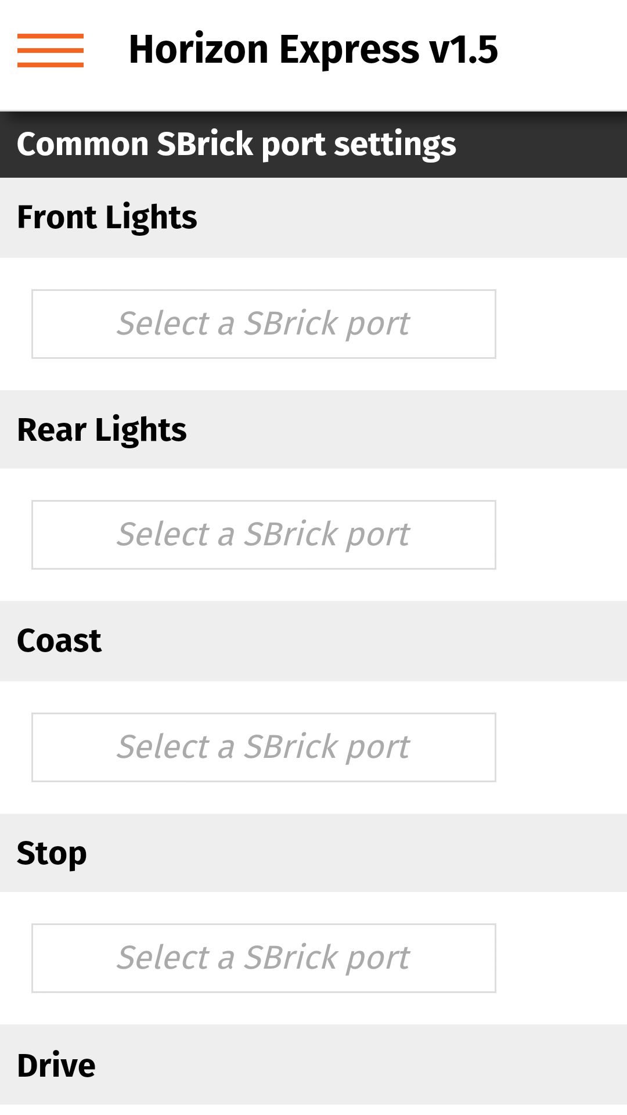Tap the three-line navigation icon
This screenshot has width=627, height=1115.
point(51,51)
